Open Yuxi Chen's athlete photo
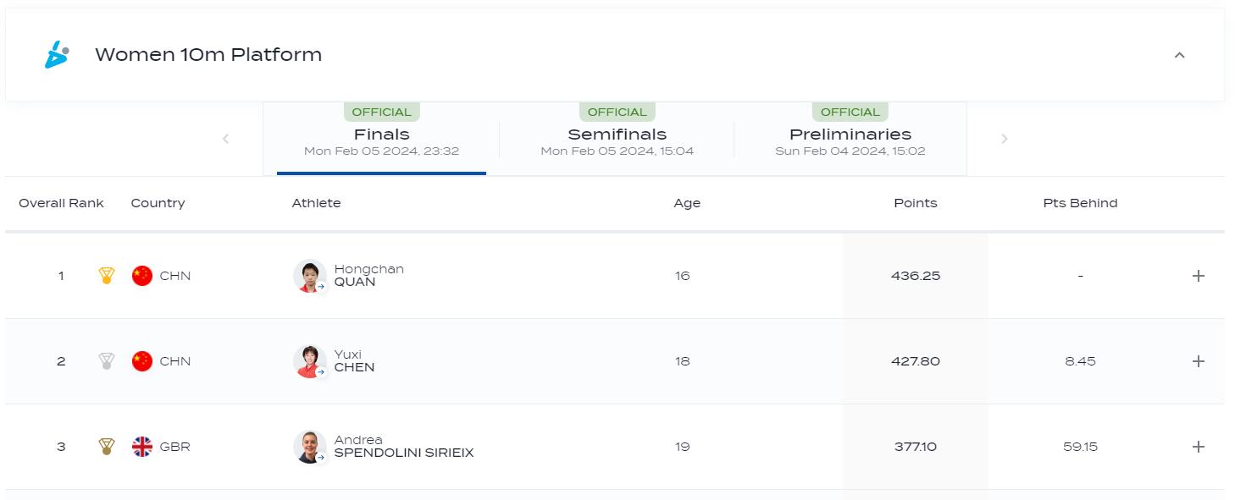Screen dimensions: 1235x500 click(309, 361)
